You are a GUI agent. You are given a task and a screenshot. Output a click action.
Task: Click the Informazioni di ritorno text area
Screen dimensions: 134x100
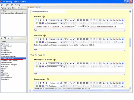(79, 70)
